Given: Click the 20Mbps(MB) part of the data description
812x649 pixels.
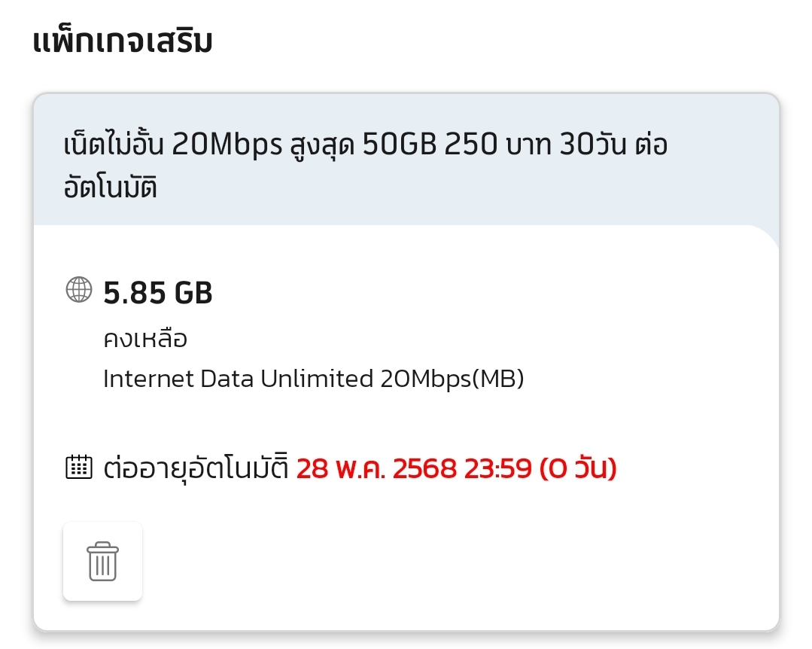Looking at the screenshot, I should click(452, 379).
